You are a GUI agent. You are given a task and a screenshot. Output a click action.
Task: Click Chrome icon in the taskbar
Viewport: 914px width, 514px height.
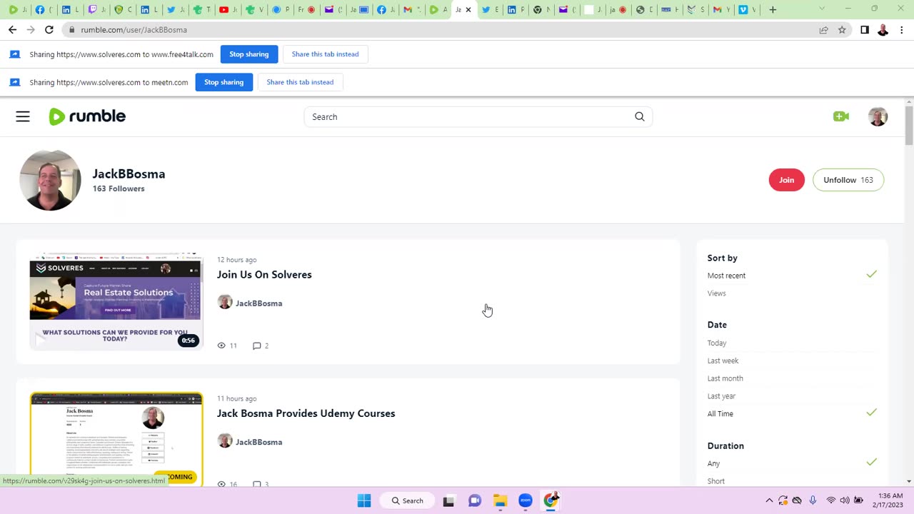point(551,500)
